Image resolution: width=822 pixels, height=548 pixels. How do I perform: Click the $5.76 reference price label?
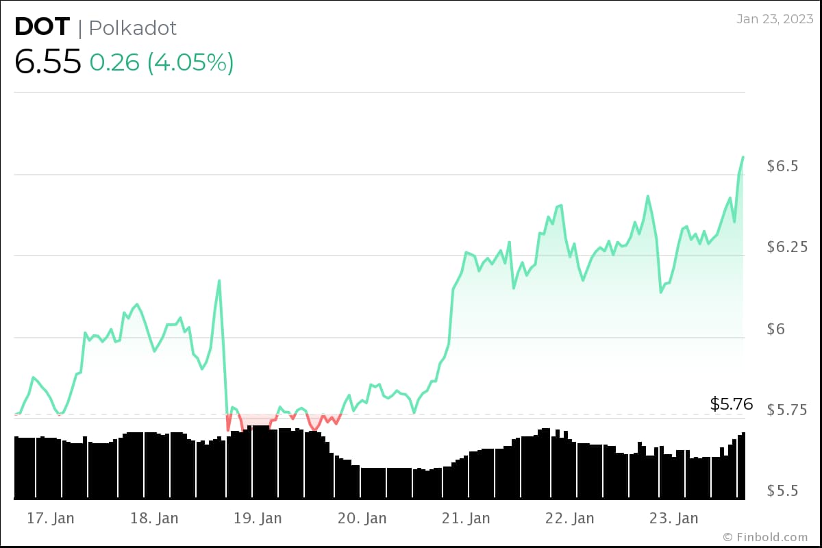point(731,404)
